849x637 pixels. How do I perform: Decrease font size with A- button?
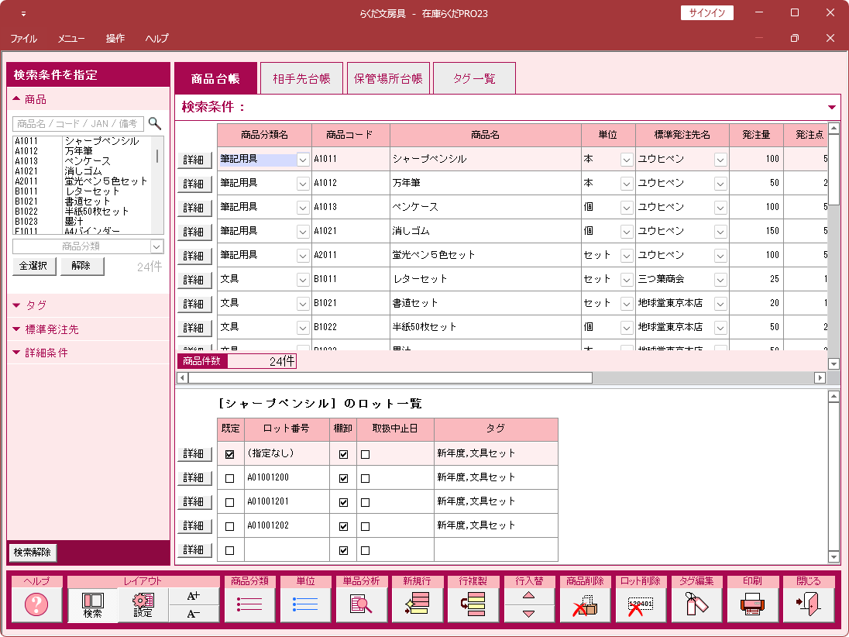pyautogui.click(x=194, y=614)
